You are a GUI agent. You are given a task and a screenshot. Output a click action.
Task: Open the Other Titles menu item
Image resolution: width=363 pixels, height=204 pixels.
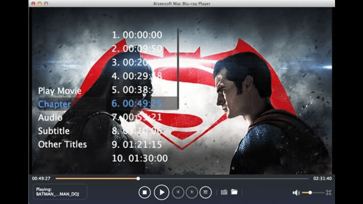click(x=63, y=144)
